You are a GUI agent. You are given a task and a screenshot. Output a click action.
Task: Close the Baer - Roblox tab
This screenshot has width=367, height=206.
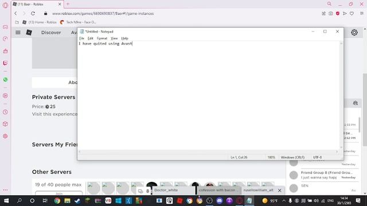tap(60, 4)
